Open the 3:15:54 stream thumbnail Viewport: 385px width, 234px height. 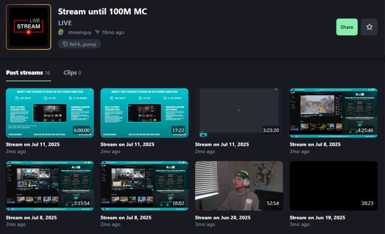(50, 186)
